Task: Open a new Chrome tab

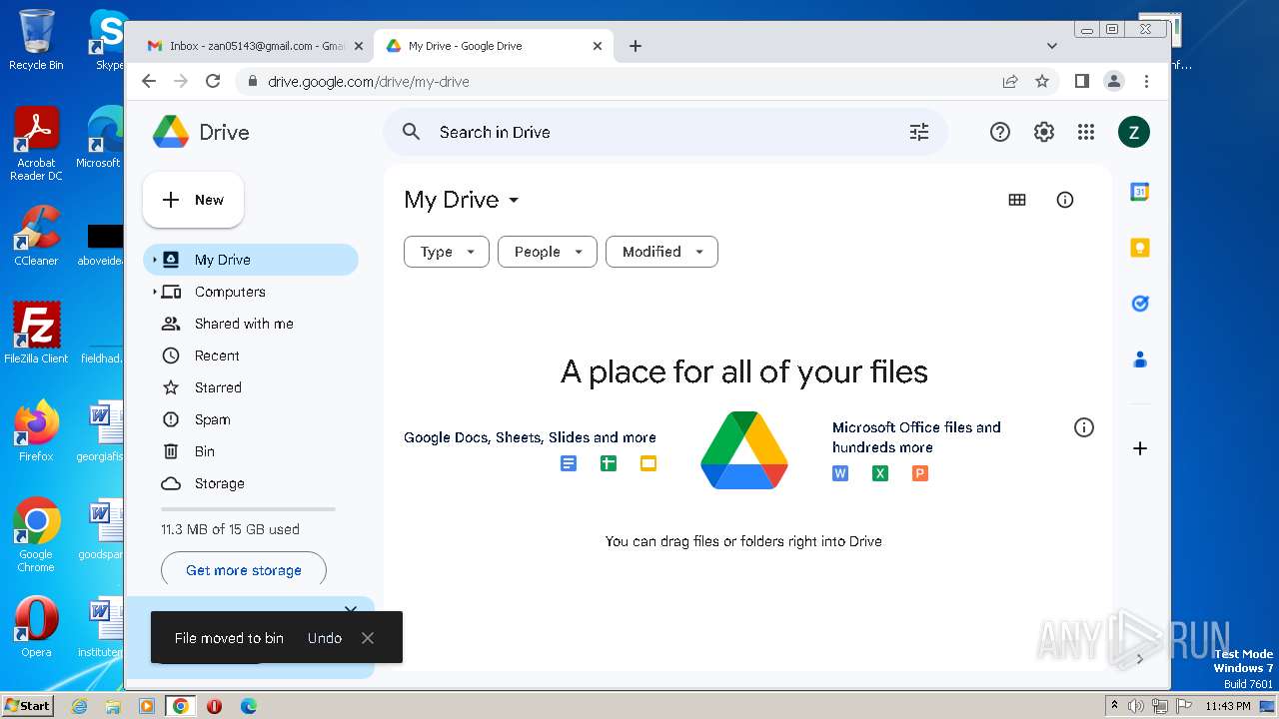Action: click(636, 46)
